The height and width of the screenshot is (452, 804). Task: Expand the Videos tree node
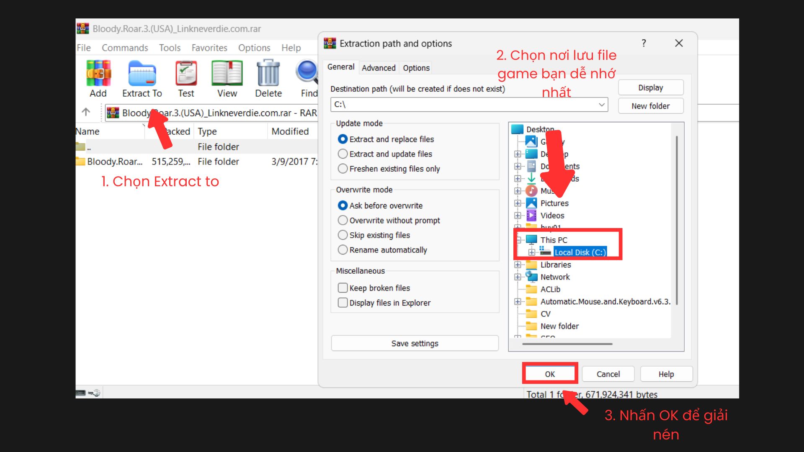[518, 216]
